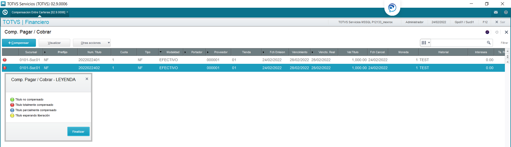Click the Compensar button
The image size is (511, 147).
(x=19, y=43)
